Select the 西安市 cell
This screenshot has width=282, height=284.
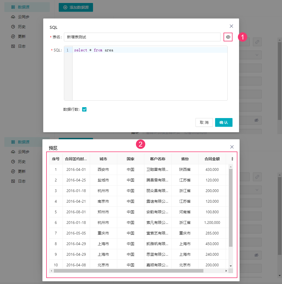pos(103,169)
